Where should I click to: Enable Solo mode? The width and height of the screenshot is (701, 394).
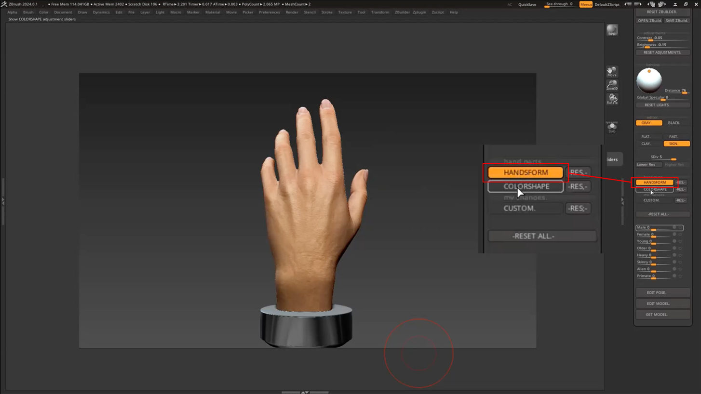612,127
